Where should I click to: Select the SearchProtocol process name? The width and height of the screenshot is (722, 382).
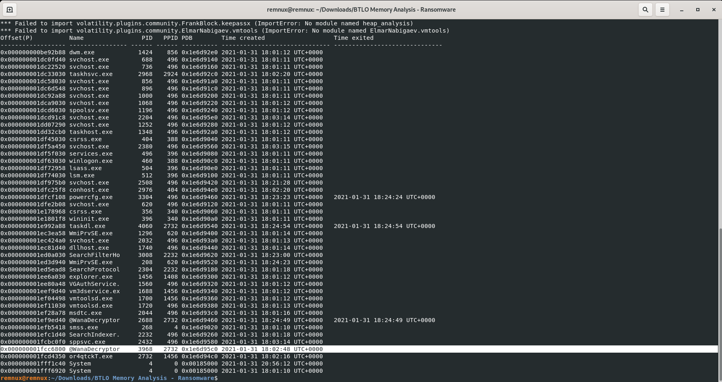(x=95, y=269)
